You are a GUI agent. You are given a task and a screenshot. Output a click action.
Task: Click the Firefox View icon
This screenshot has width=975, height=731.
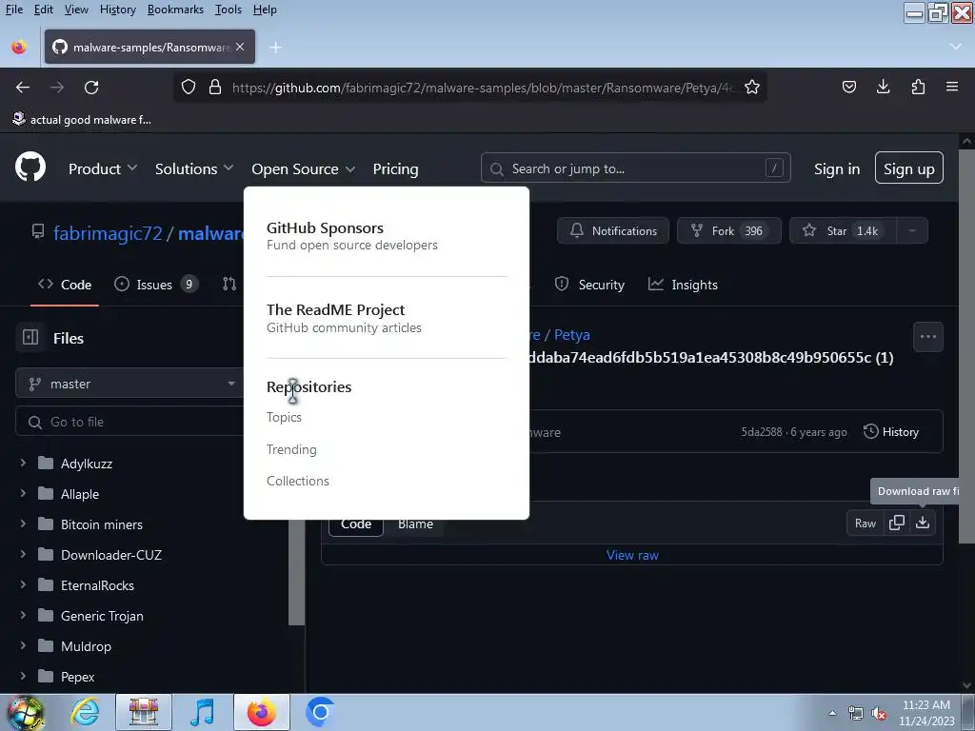tap(19, 48)
